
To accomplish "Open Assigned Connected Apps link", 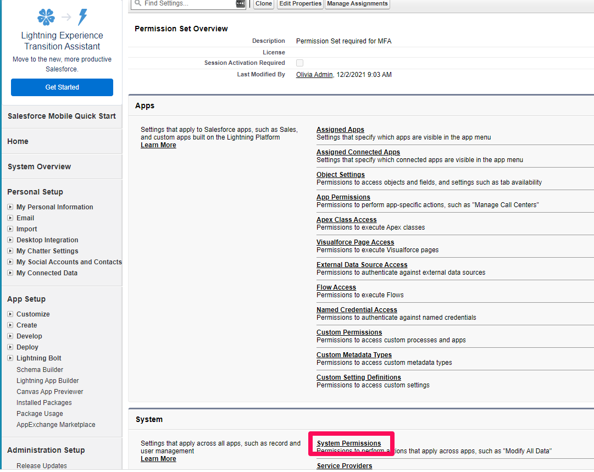I will pos(358,152).
